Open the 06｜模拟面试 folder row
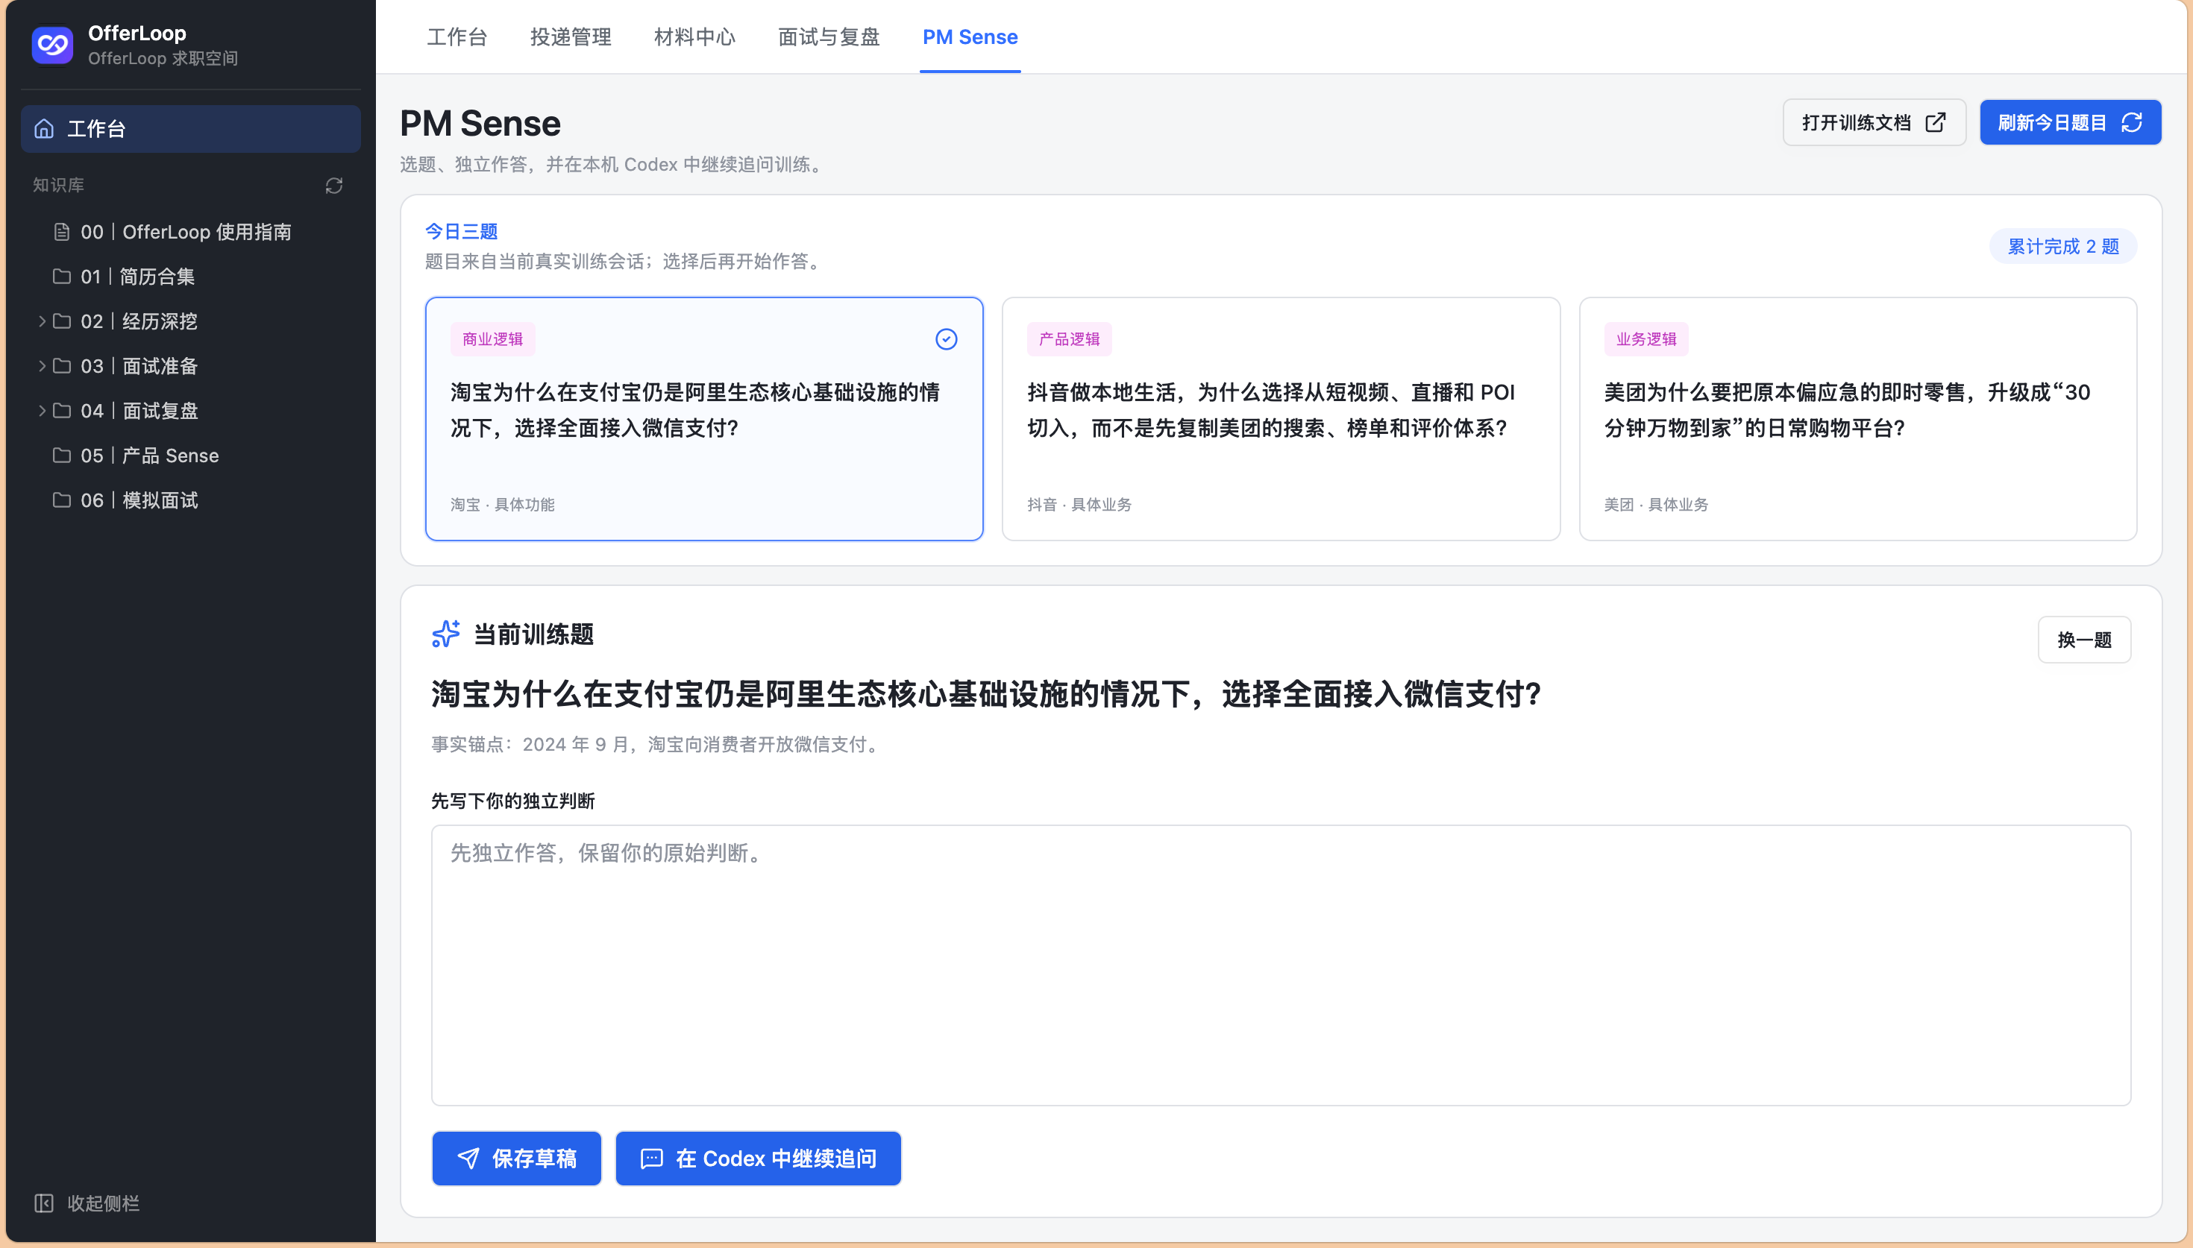 click(x=190, y=499)
